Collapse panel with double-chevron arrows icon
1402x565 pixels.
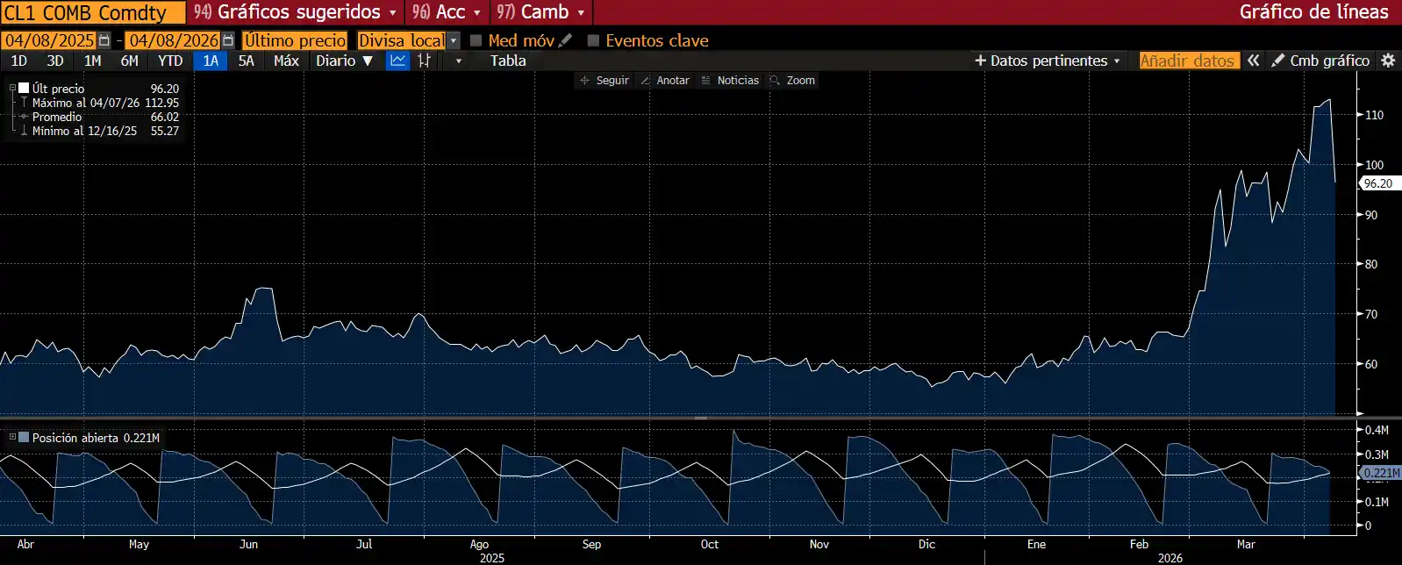pyautogui.click(x=1254, y=61)
